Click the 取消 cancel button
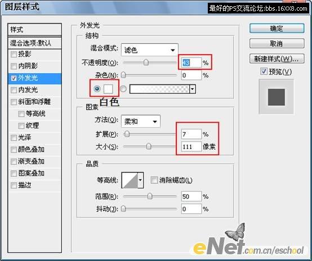312x261 pixels. pyautogui.click(x=277, y=43)
